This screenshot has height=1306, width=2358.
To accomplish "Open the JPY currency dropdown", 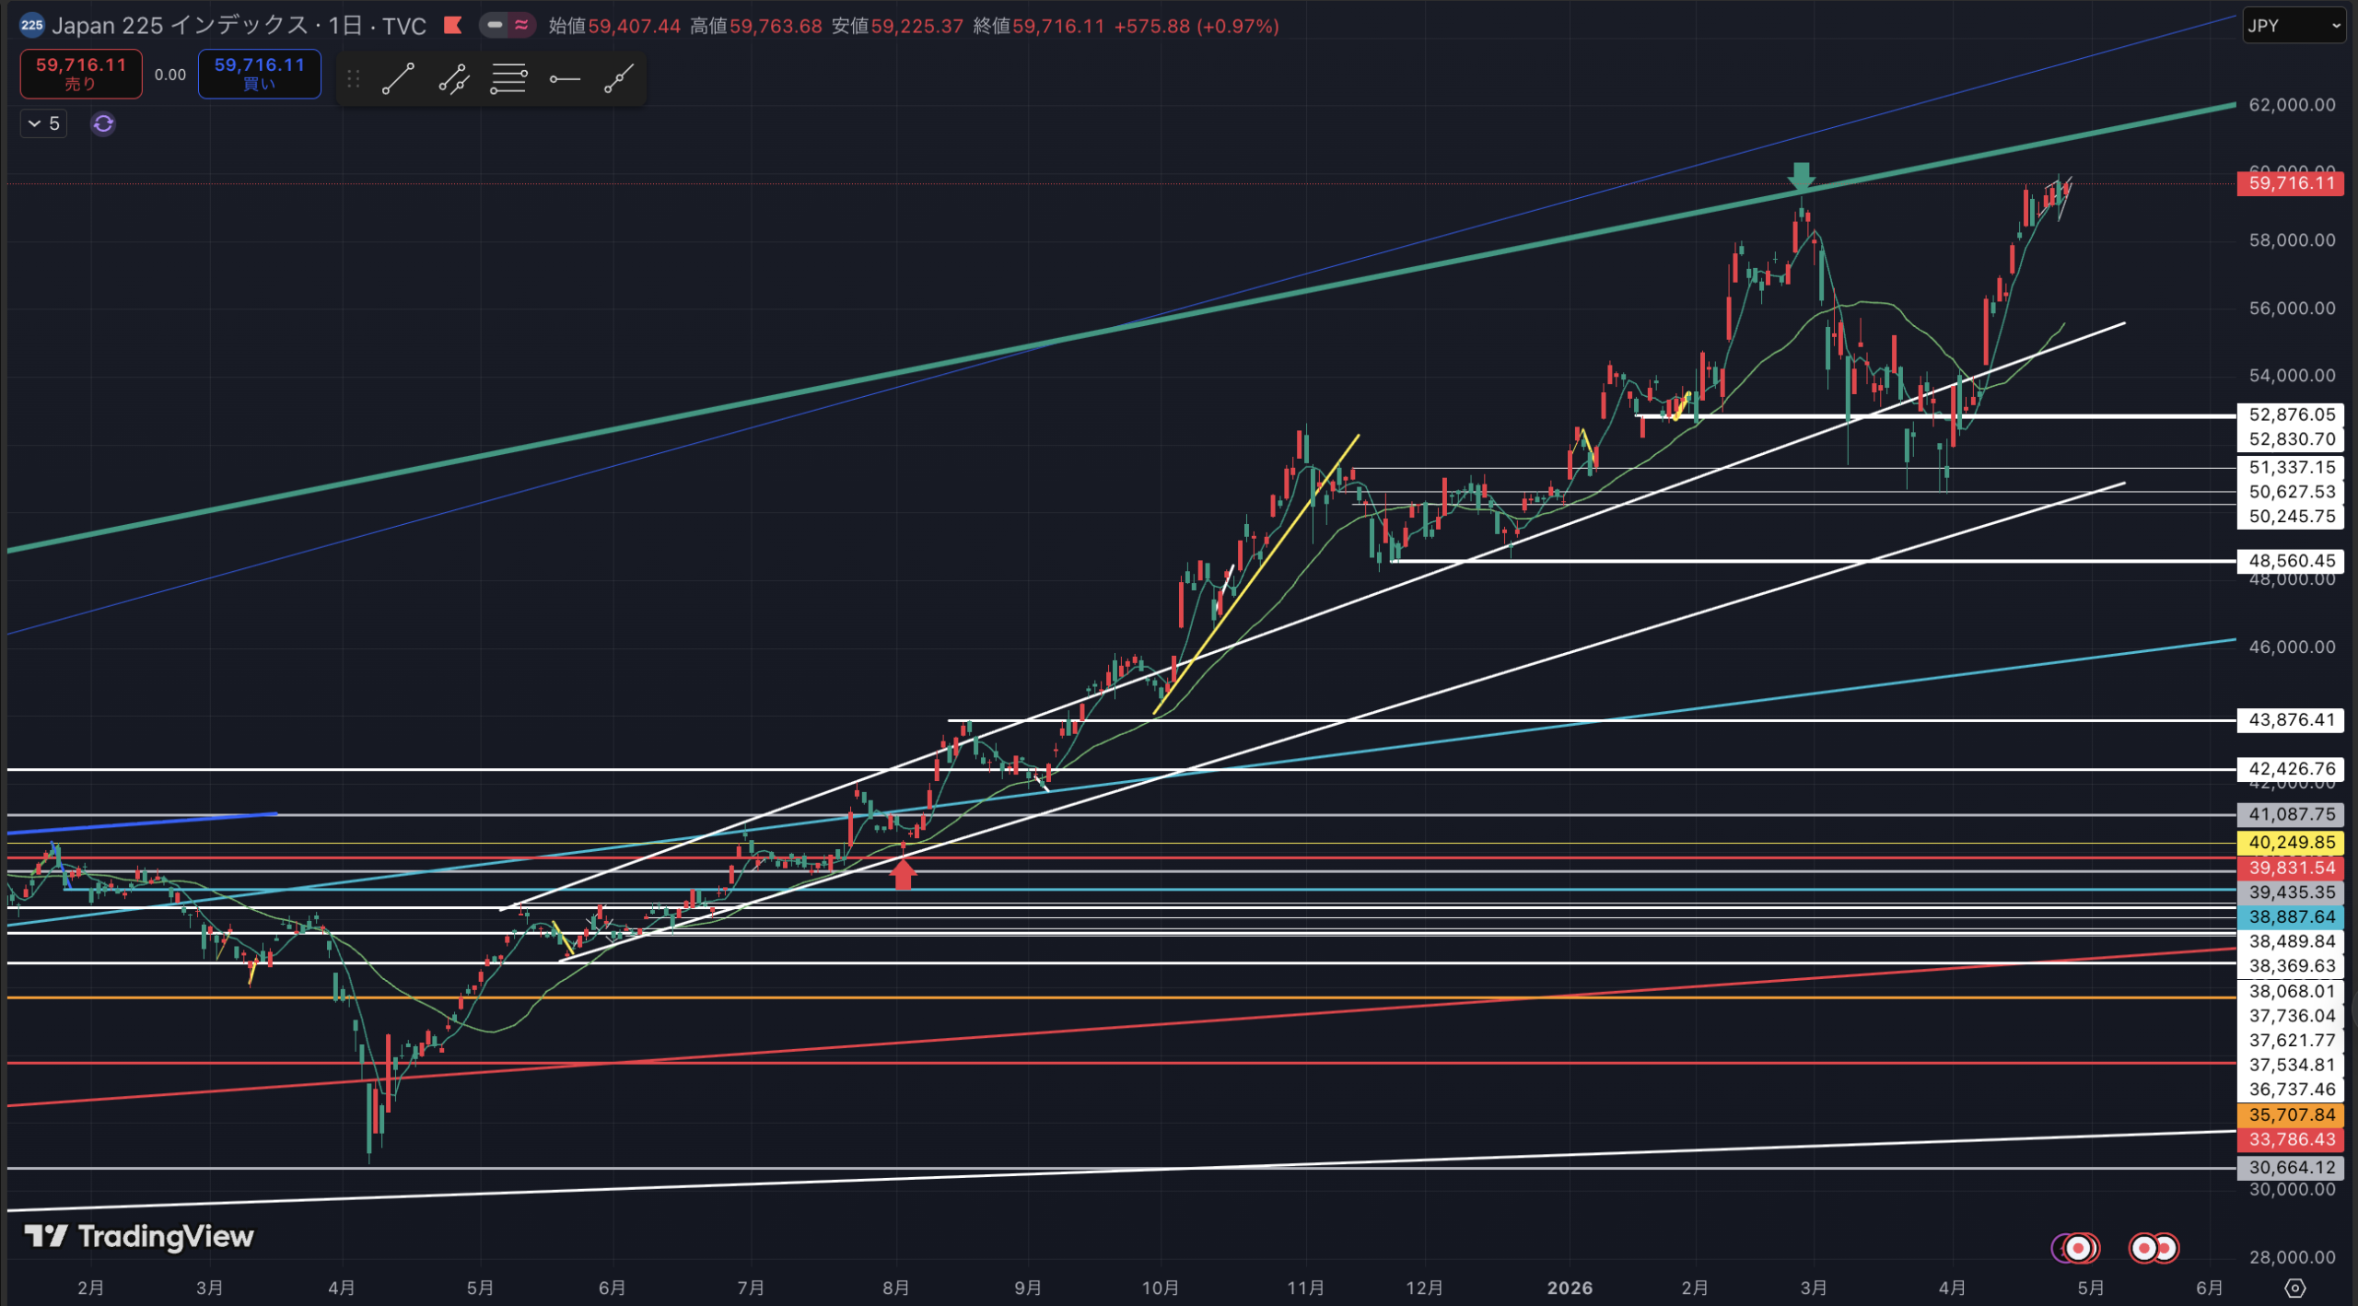I will pyautogui.click(x=2294, y=26).
